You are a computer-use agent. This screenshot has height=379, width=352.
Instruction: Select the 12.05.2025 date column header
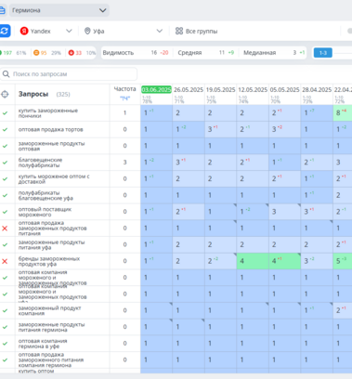pyautogui.click(x=253, y=89)
